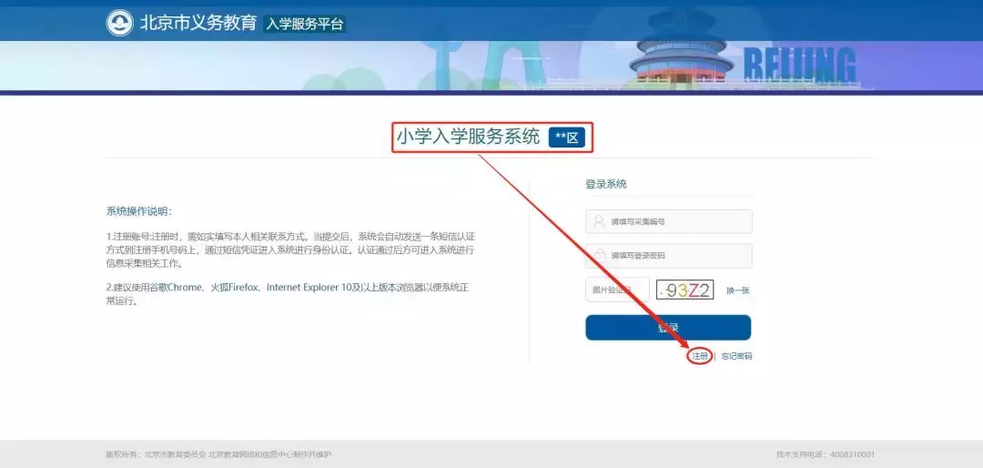Viewport: 983px width, 468px height.
Task: Focus the 图片验证码 captcha input field
Action: coord(617,290)
